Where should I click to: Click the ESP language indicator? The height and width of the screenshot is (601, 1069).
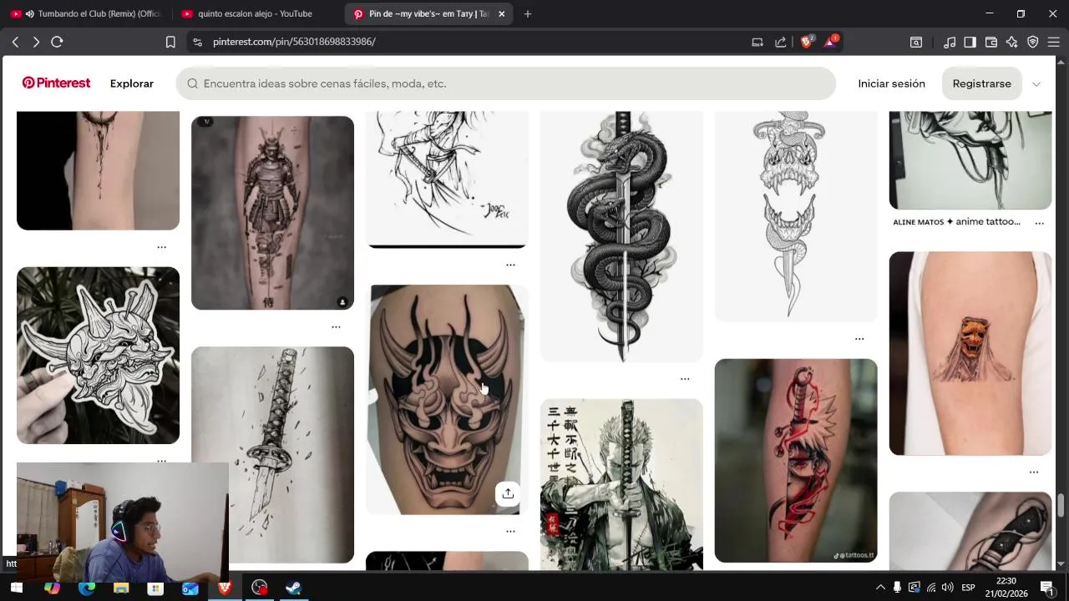968,588
